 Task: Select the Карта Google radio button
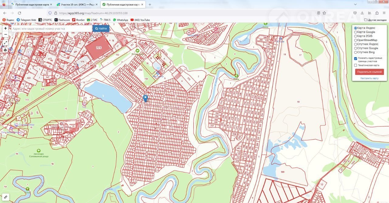coord(356,32)
